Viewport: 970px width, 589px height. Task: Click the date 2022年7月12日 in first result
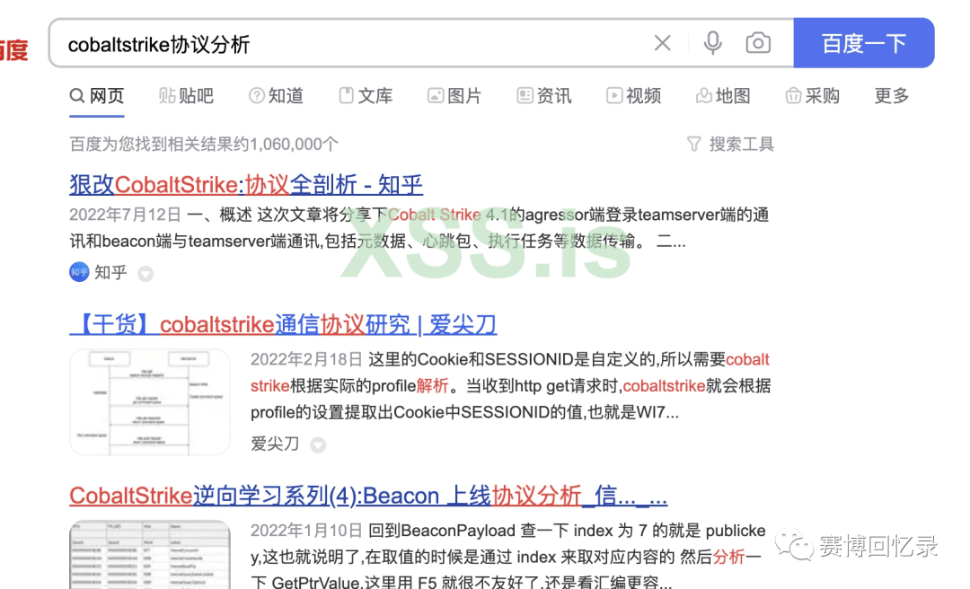(125, 215)
